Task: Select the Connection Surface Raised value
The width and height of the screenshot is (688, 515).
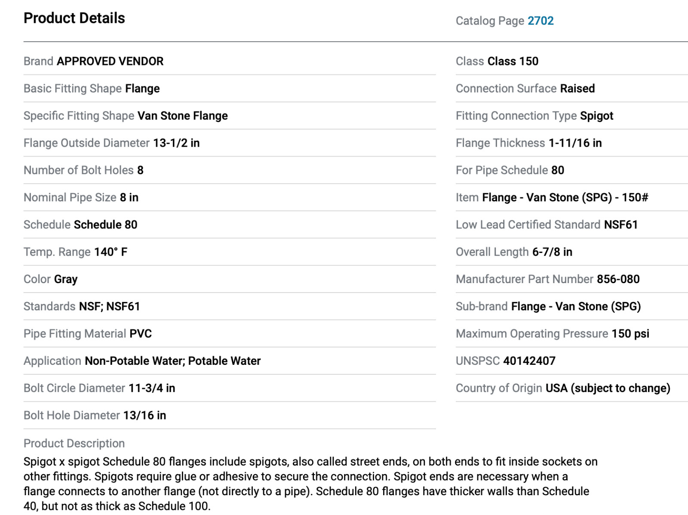Action: 577,89
